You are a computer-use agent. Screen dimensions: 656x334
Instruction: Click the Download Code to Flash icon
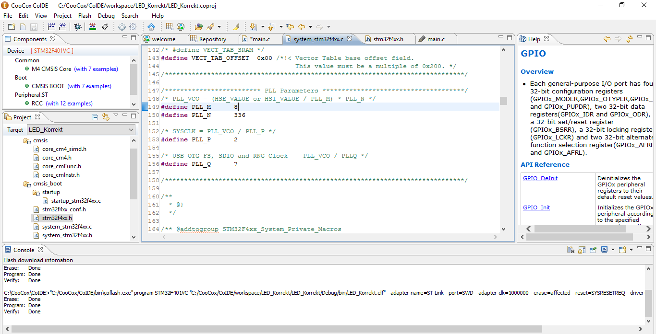(x=92, y=27)
